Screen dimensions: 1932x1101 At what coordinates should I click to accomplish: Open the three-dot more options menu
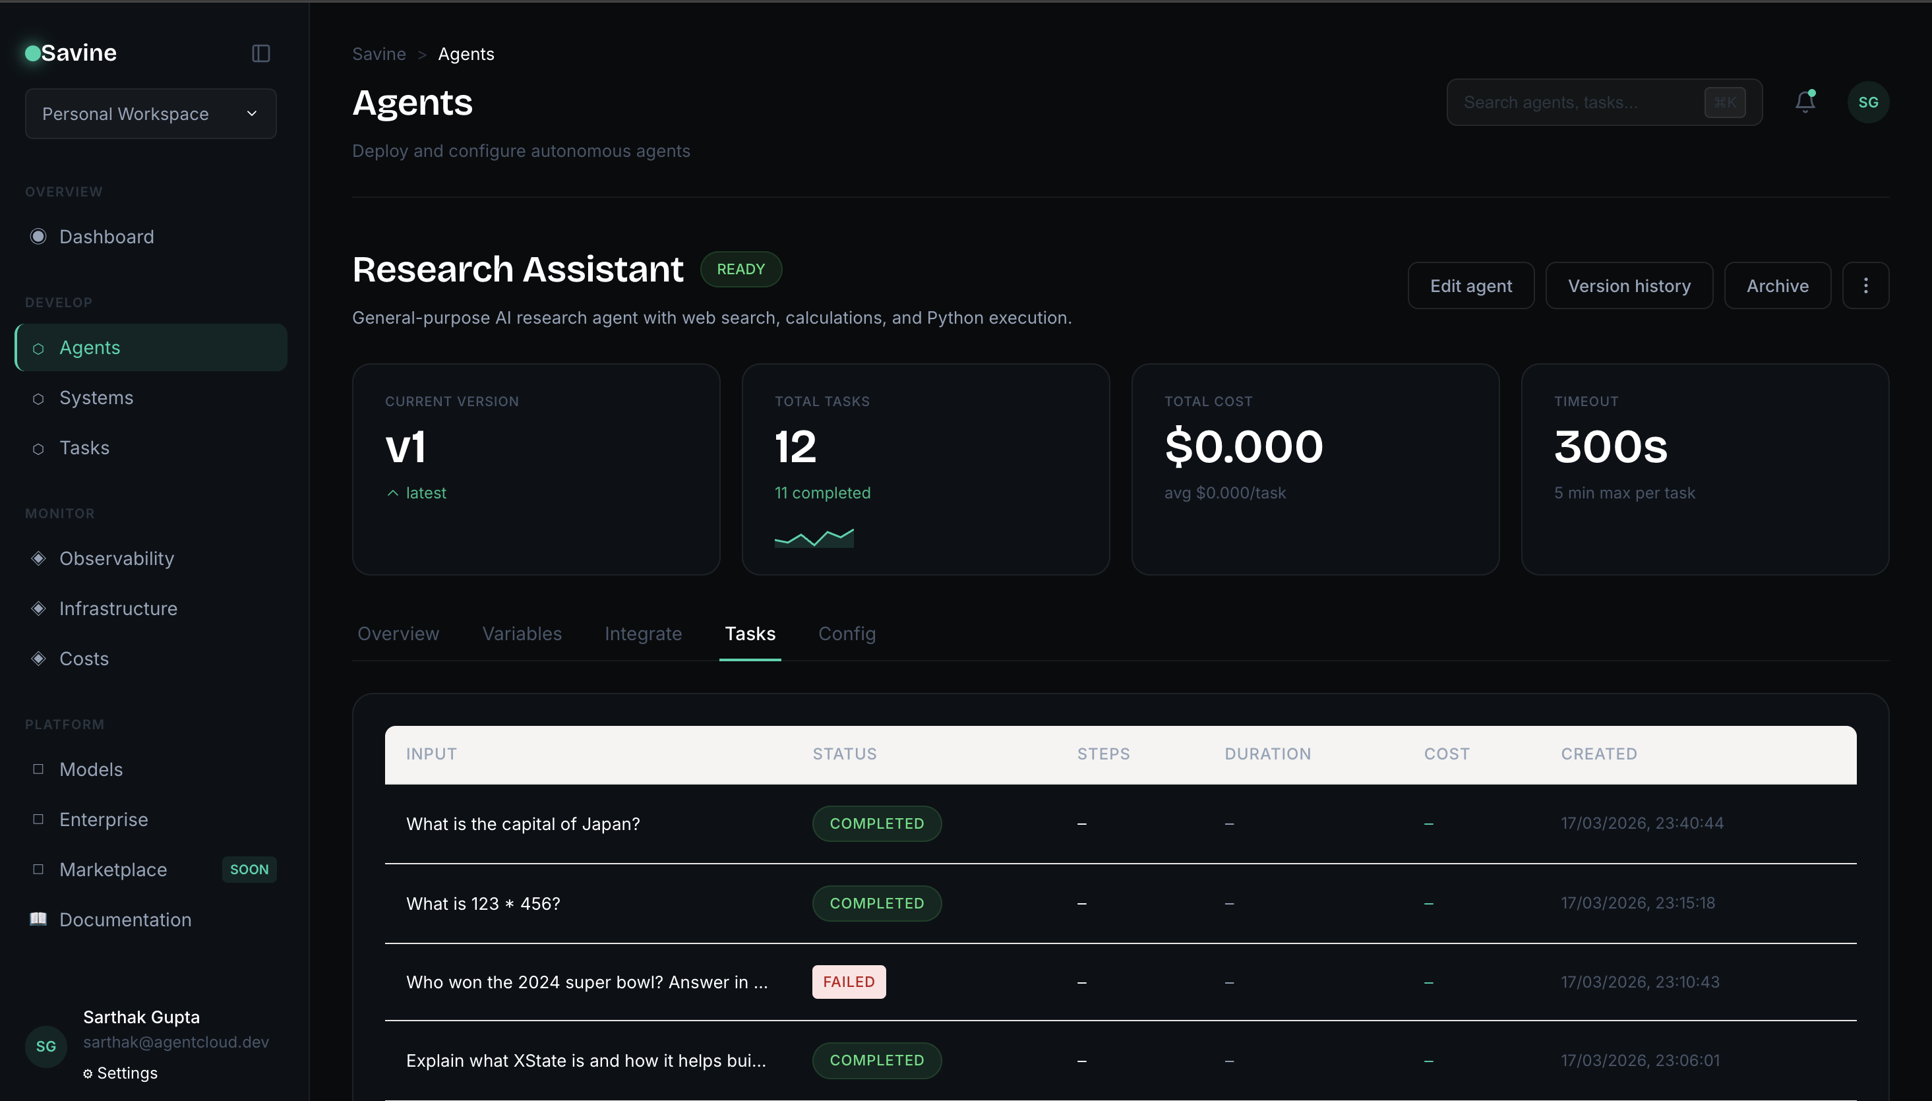click(x=1865, y=286)
